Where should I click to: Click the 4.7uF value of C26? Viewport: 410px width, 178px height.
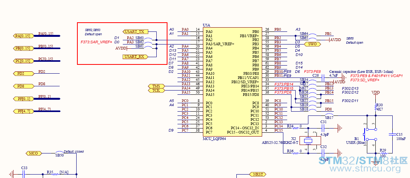(x=333, y=76)
